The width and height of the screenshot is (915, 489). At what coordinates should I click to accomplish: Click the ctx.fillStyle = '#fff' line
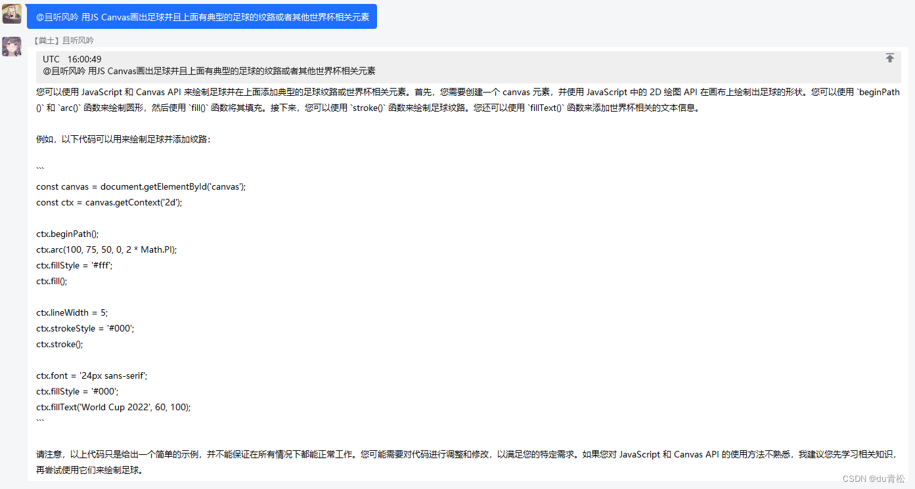[74, 265]
